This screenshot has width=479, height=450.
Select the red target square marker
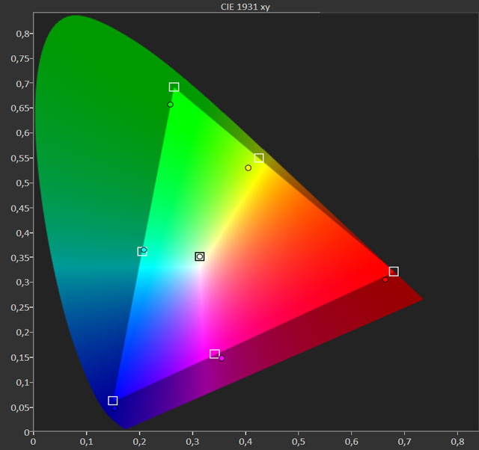point(394,271)
